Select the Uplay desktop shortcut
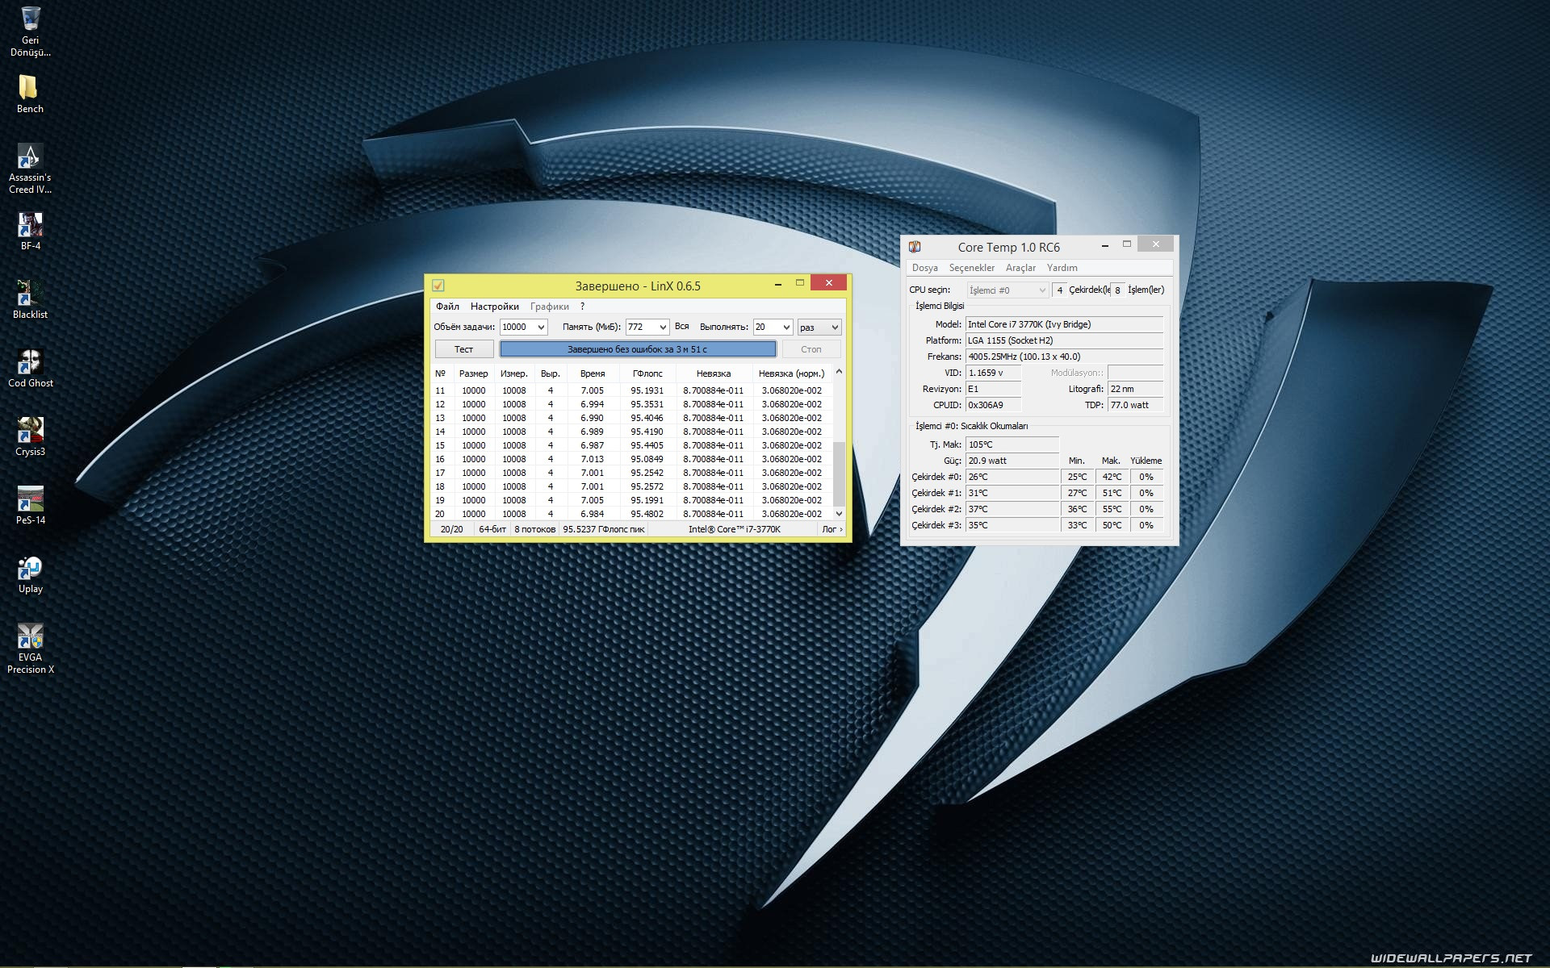Screen dimensions: 1550x968 click(x=30, y=574)
